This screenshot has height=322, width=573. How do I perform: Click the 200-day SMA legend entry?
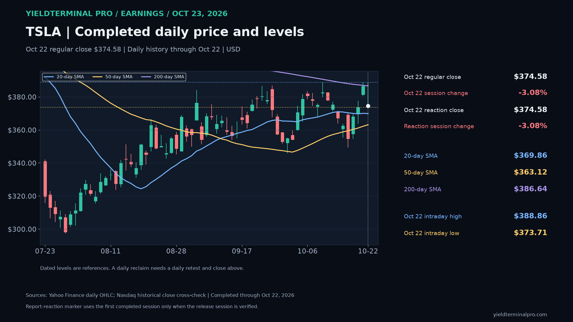point(163,77)
